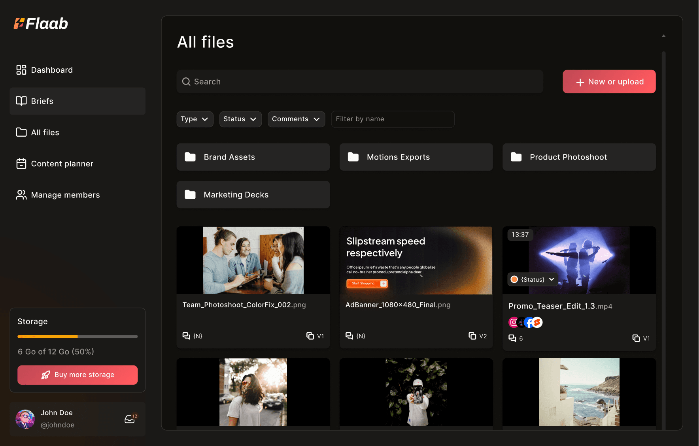Click the 13:37 duration badge
This screenshot has width=699, height=446.
[520, 235]
